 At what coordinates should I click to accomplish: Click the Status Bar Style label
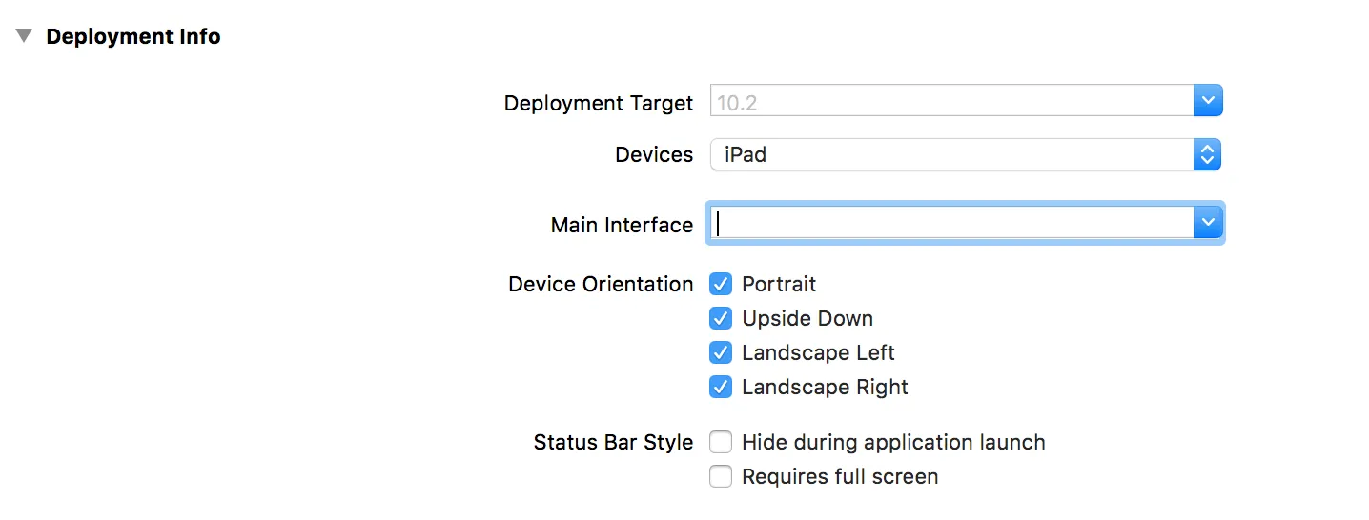(613, 442)
